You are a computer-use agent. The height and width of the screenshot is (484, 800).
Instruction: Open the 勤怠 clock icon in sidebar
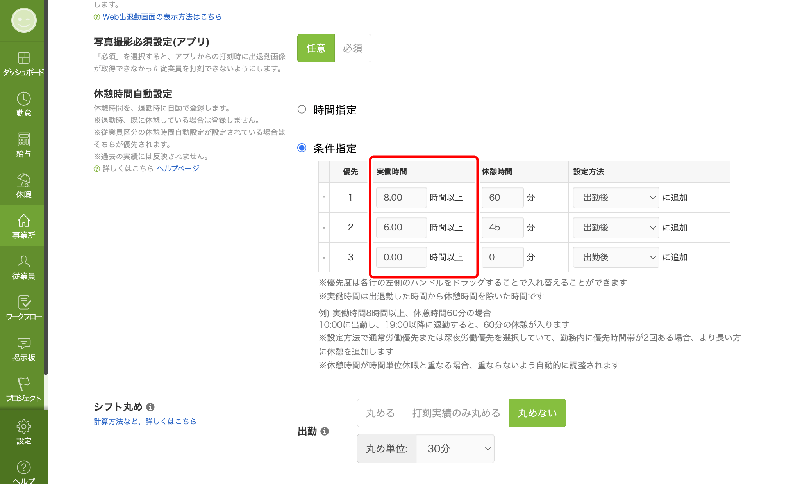click(x=23, y=99)
